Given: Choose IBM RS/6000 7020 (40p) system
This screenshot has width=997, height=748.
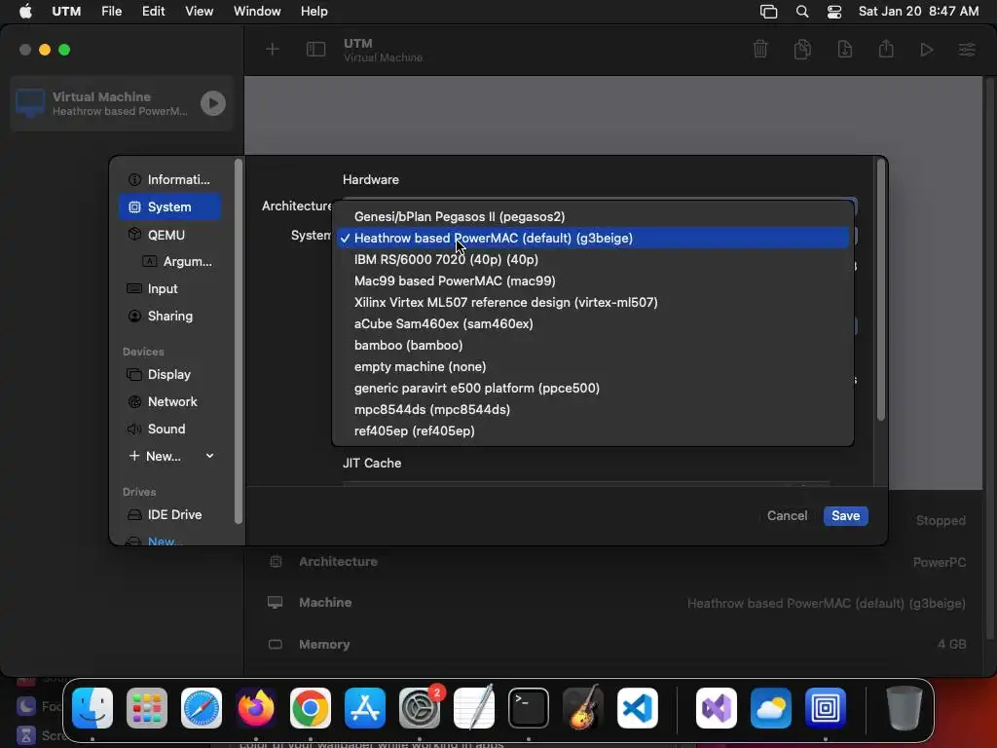Looking at the screenshot, I should [x=593, y=259].
